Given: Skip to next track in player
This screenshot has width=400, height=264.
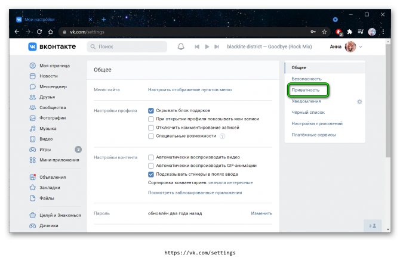Looking at the screenshot, I should 217,46.
